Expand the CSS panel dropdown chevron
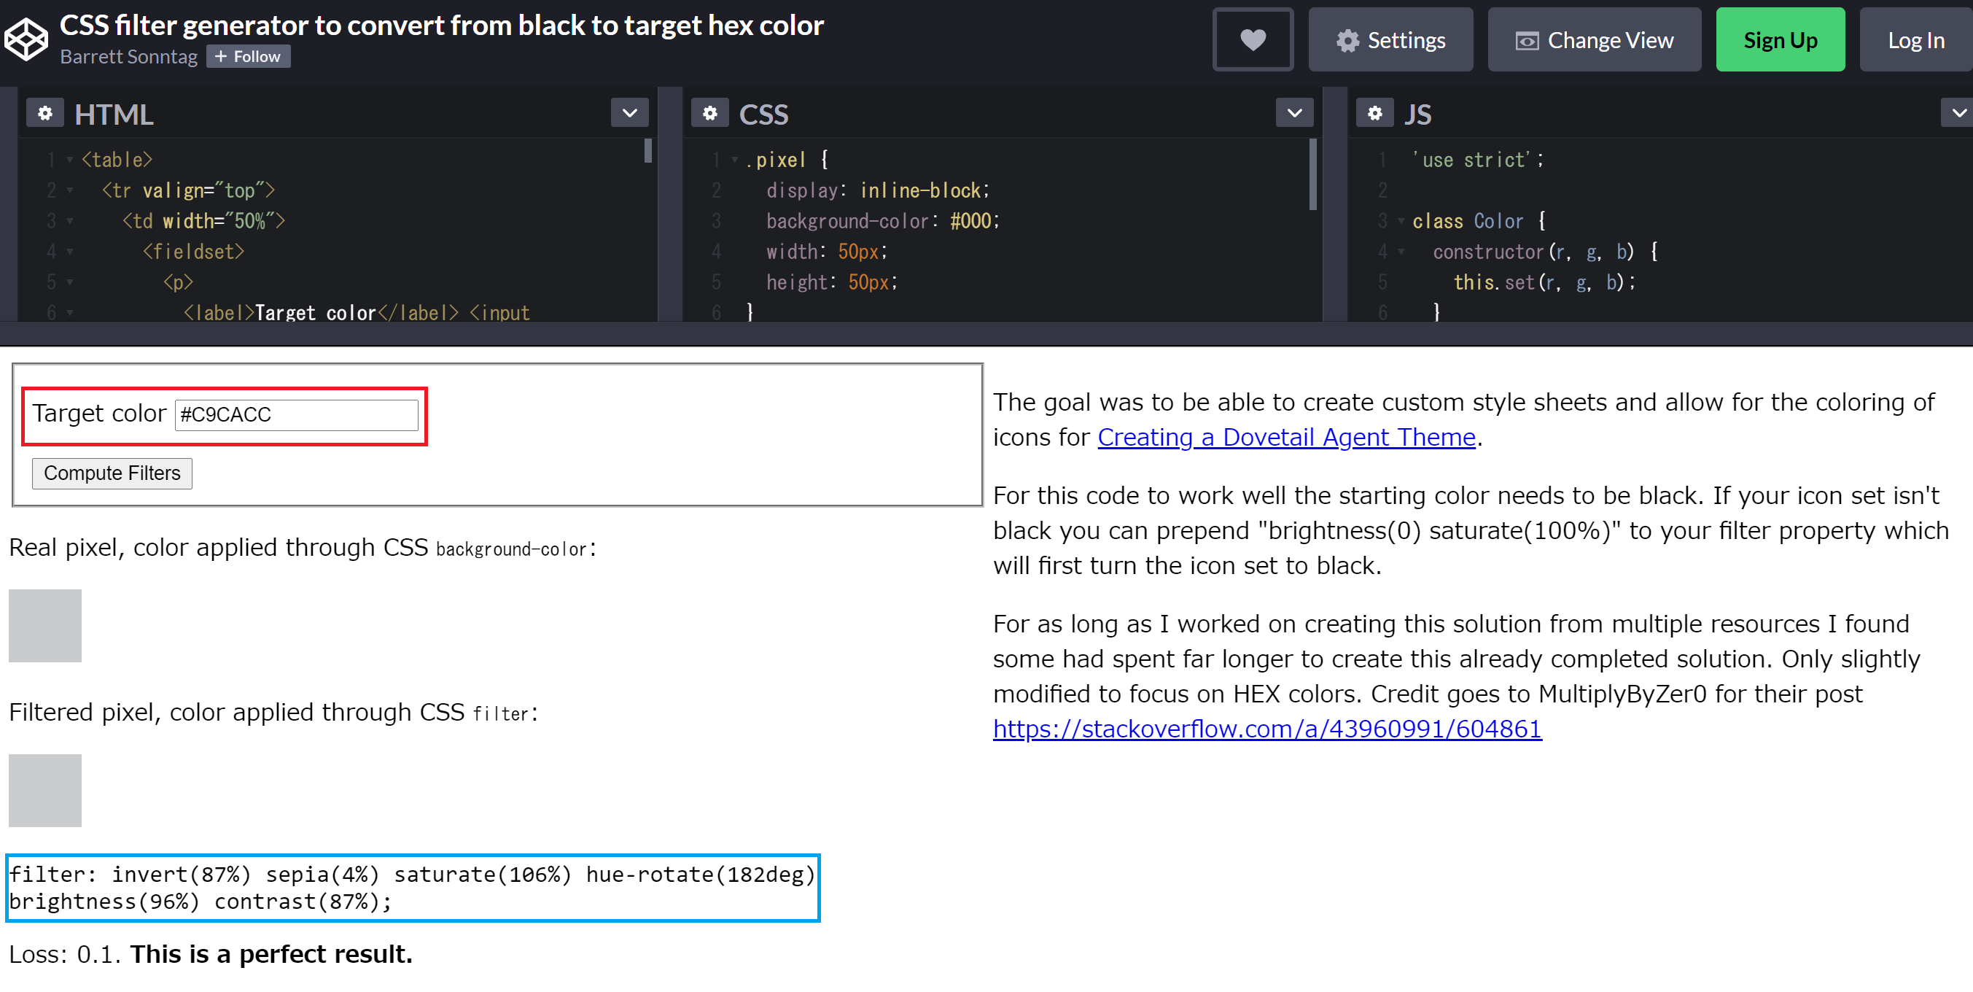The width and height of the screenshot is (1973, 992). point(1294,113)
